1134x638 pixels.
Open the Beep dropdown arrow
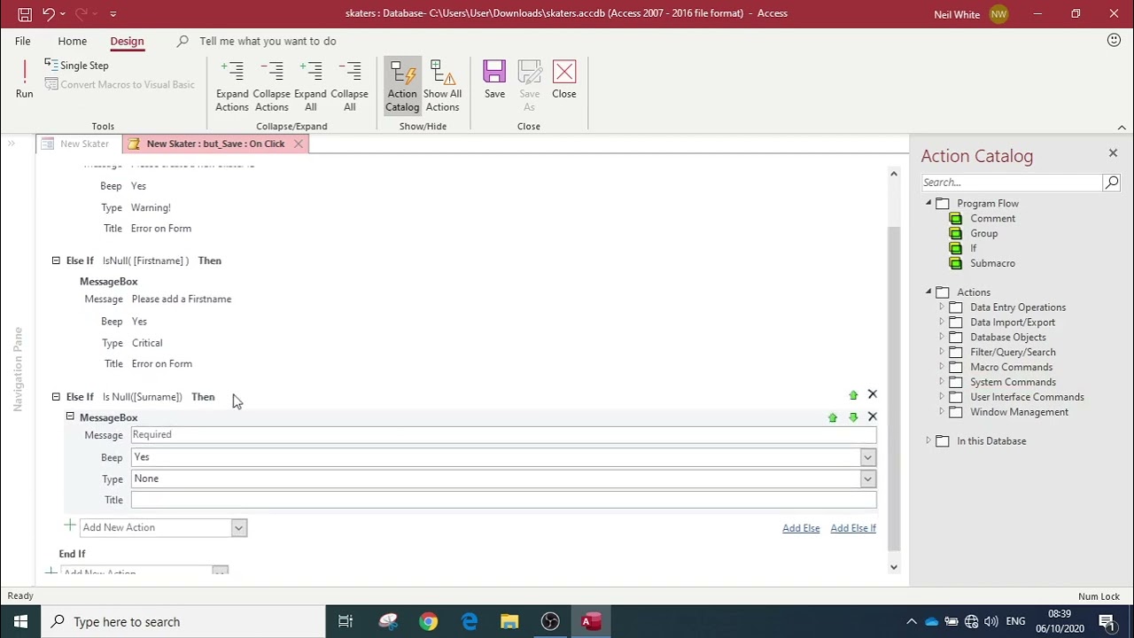(867, 457)
